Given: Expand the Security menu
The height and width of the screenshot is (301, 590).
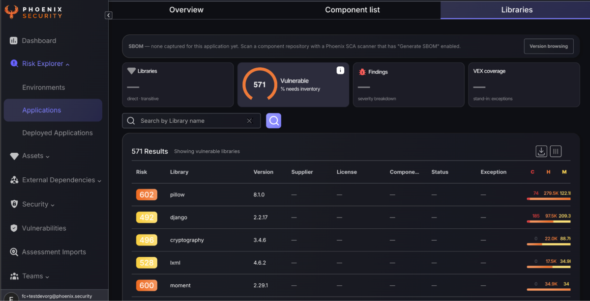Looking at the screenshot, I should [53, 205].
